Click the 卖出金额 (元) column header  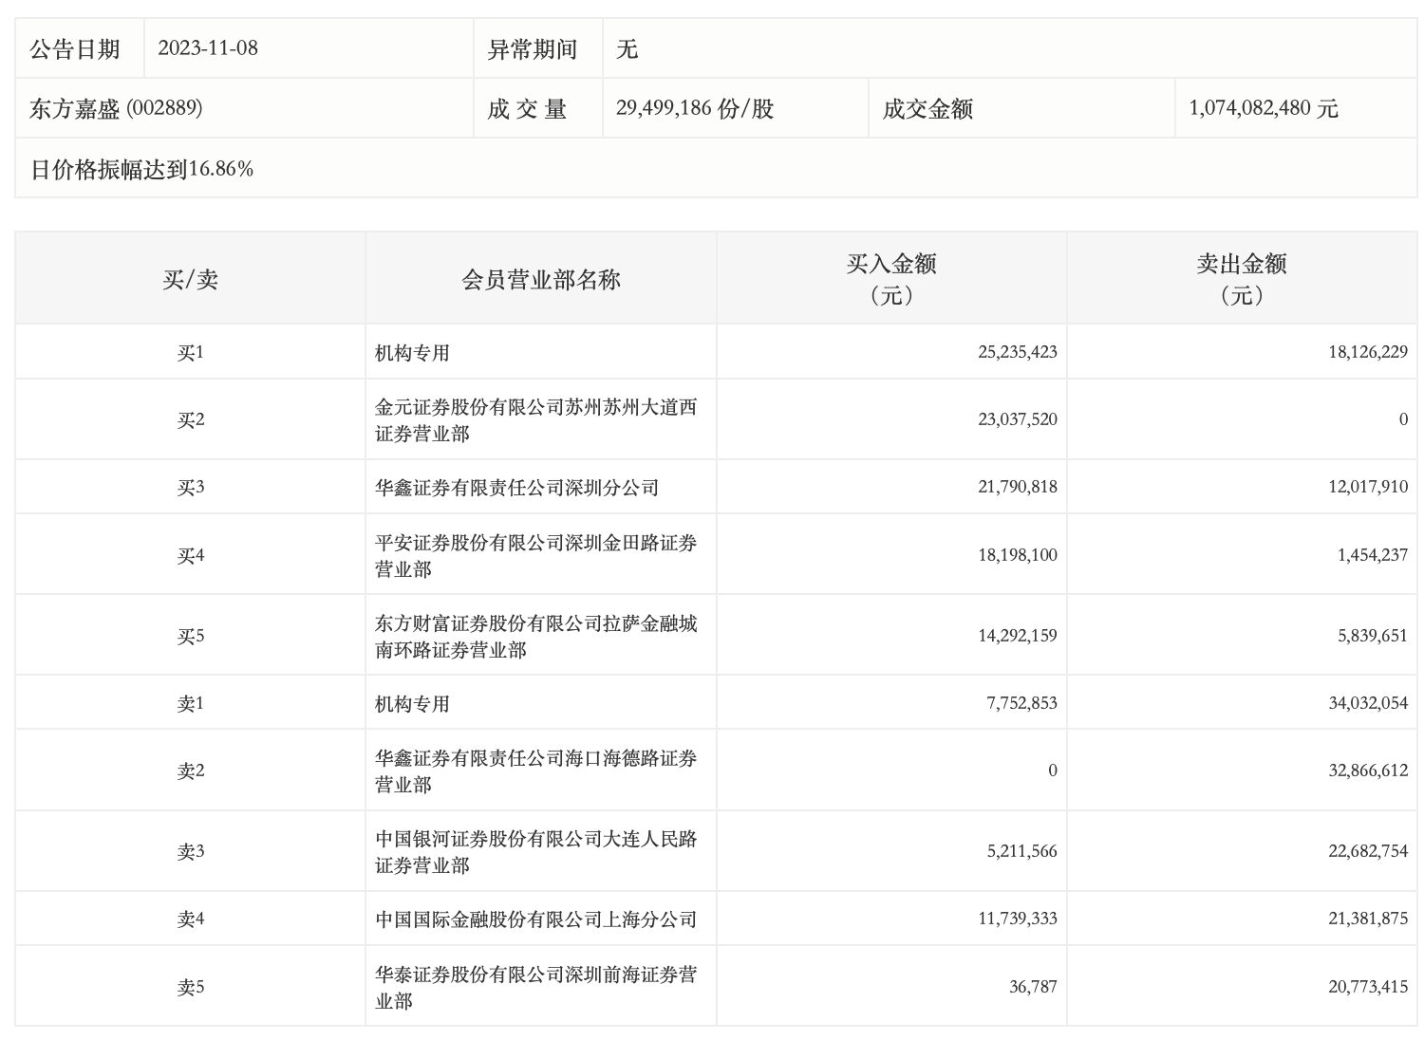1242,279
